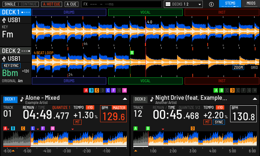Toggle Deck 2 MT master tempo
Image resolution: width=260 pixels, height=156 pixels.
[x=207, y=122]
